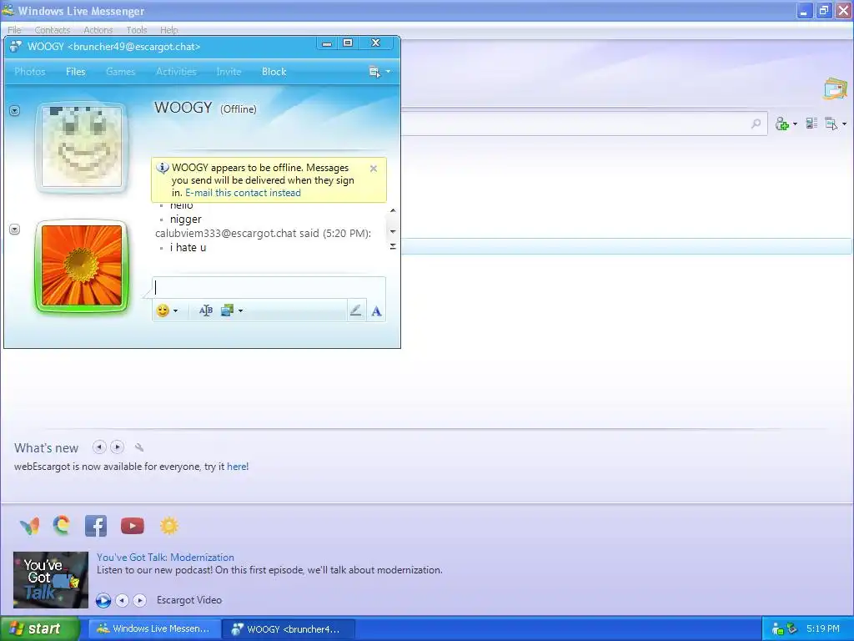The height and width of the screenshot is (641, 854).
Task: Click Activities in the chat toolbar
Action: pyautogui.click(x=176, y=72)
